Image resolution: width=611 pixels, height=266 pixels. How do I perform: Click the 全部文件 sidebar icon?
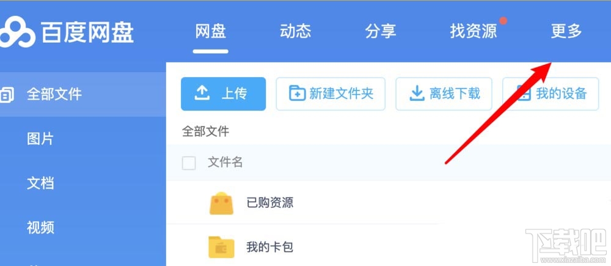pyautogui.click(x=7, y=95)
